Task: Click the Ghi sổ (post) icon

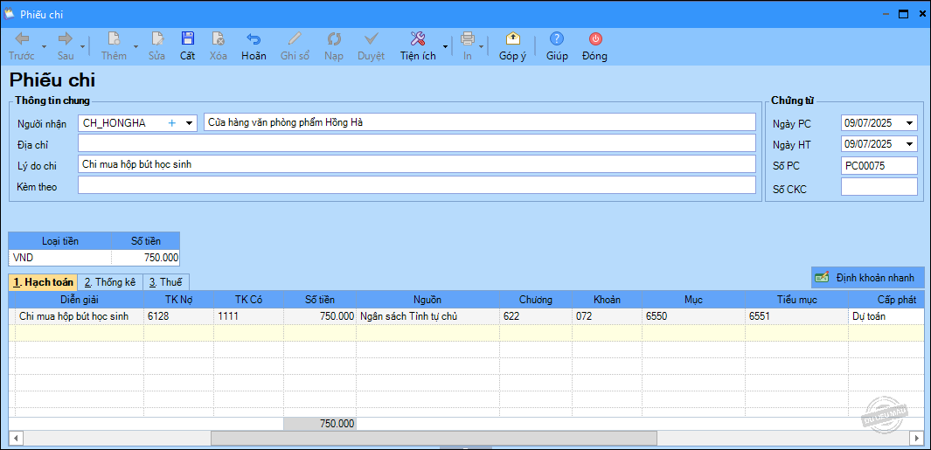Action: pos(295,39)
